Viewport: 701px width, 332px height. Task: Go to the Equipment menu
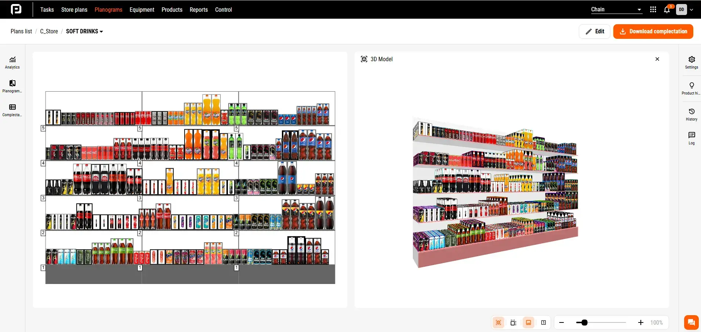click(x=142, y=10)
